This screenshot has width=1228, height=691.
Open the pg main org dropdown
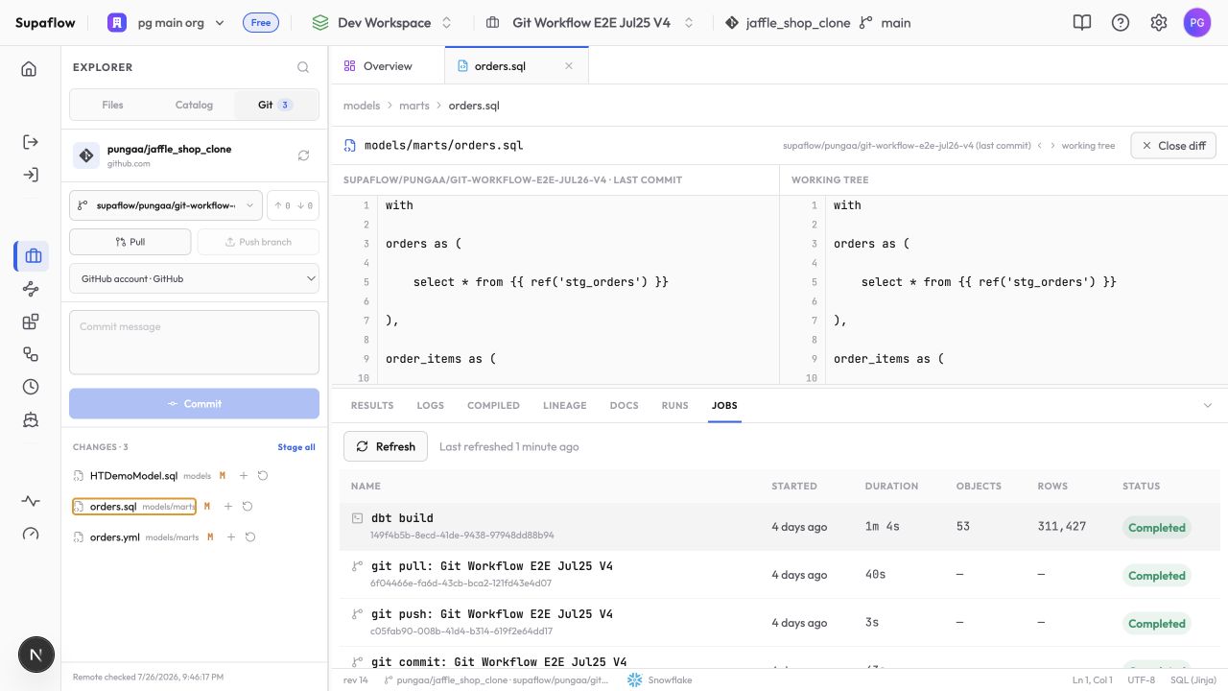click(165, 23)
